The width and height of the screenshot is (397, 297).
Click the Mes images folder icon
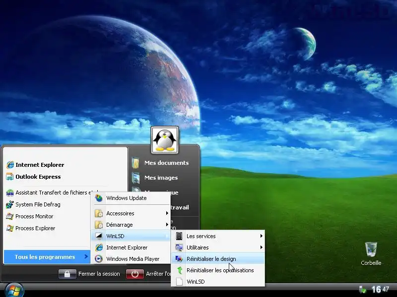click(135, 178)
